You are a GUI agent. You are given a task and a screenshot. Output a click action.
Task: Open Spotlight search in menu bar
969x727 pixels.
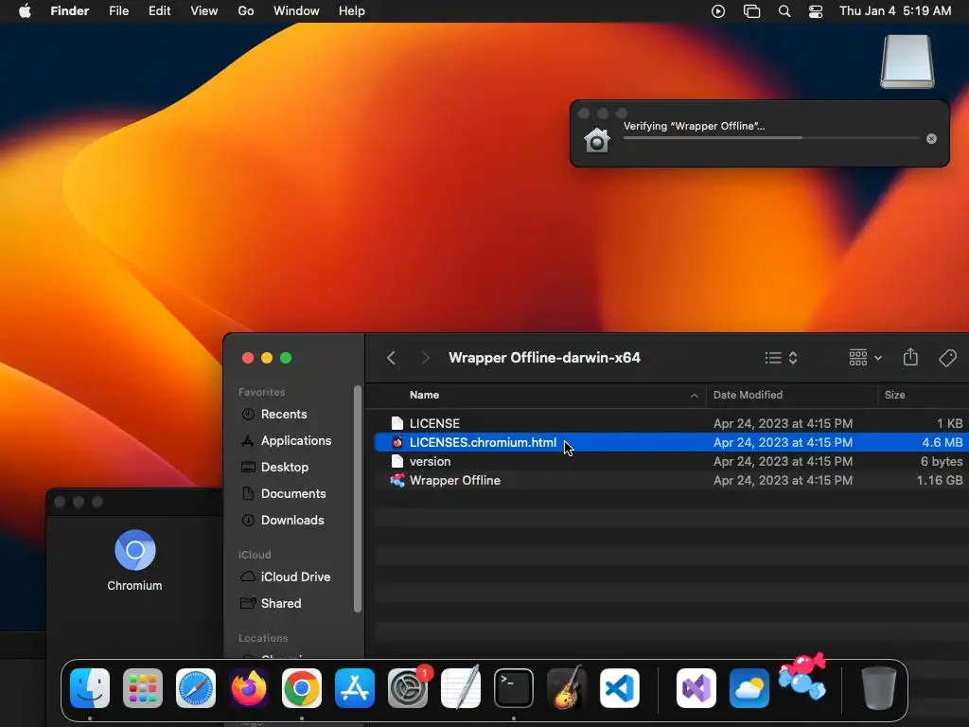784,11
